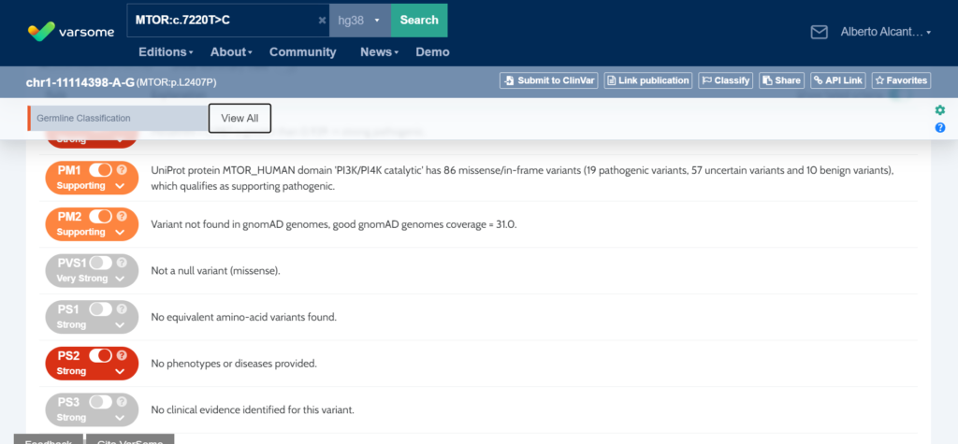This screenshot has height=444, width=958.
Task: Click the blue help question icon
Action: coord(940,127)
